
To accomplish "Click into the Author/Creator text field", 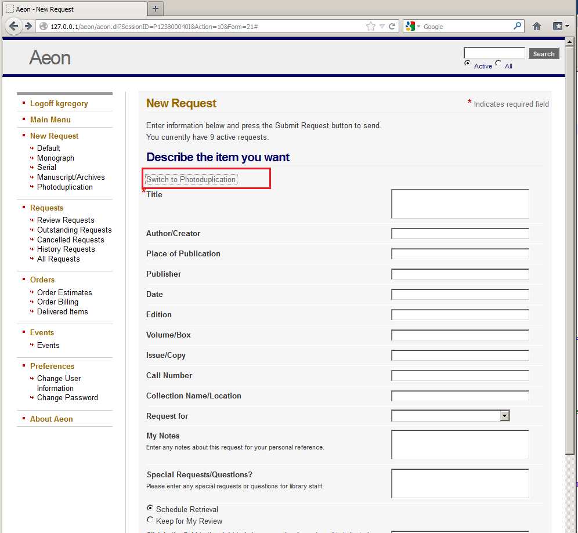I will [460, 234].
